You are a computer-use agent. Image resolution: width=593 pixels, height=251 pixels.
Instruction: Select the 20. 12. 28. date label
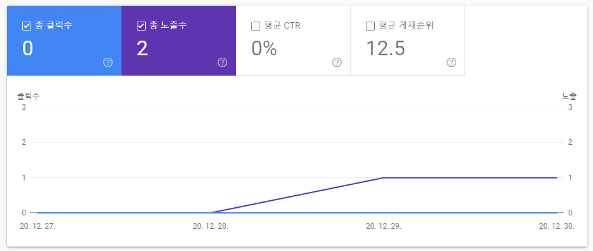[x=211, y=226]
